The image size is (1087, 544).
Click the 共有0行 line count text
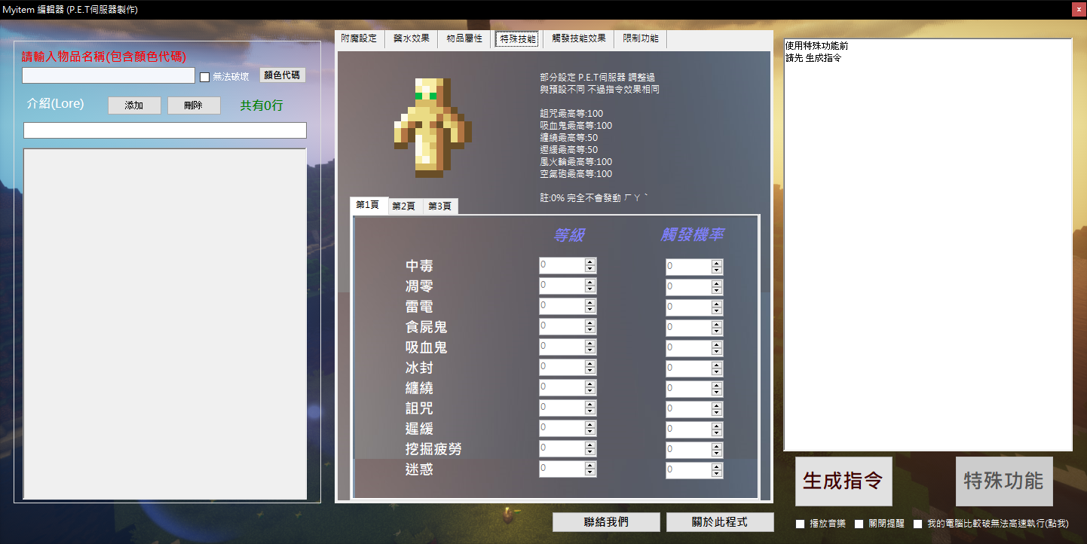[x=262, y=105]
